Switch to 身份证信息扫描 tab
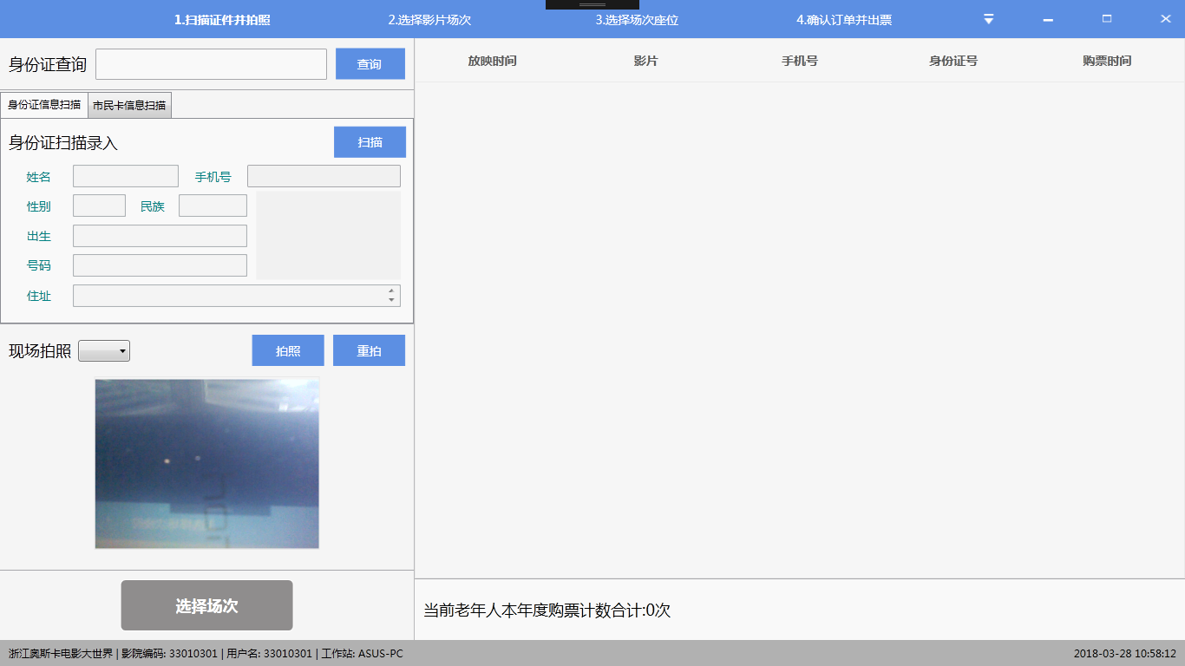The image size is (1185, 666). tap(44, 105)
